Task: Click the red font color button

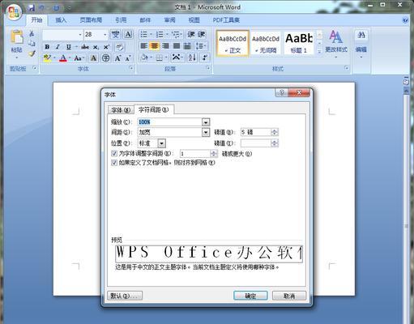Action: coord(62,58)
